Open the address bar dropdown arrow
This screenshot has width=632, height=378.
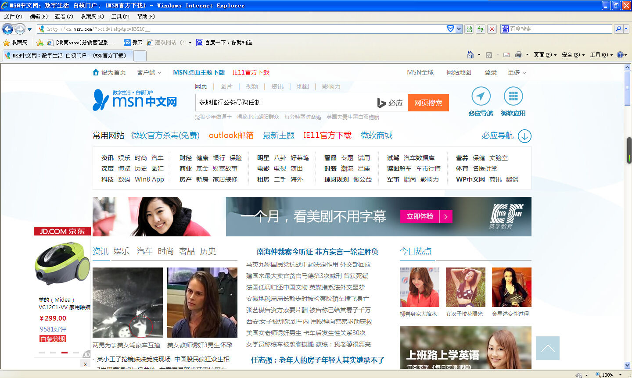459,29
